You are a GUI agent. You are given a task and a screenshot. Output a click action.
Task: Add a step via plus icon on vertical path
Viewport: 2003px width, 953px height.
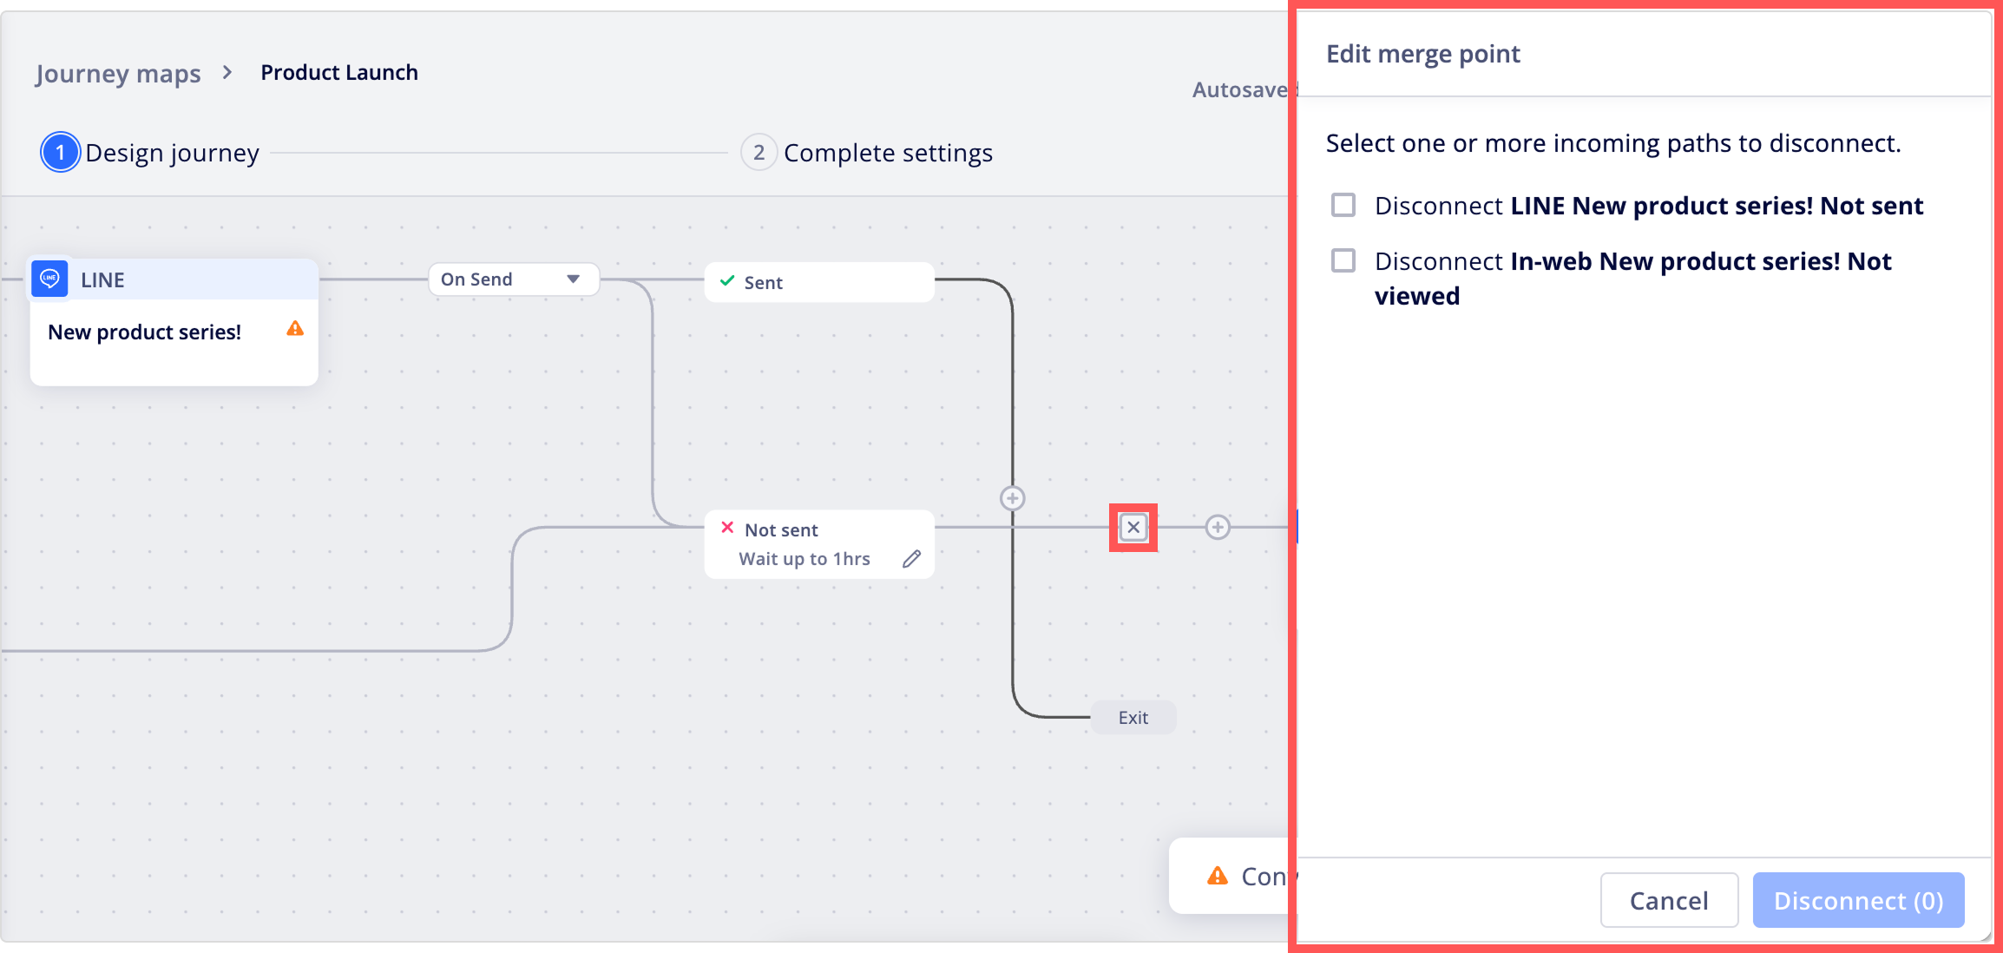coord(1012,498)
